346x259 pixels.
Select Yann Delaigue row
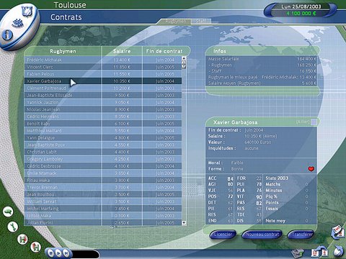coord(103,137)
